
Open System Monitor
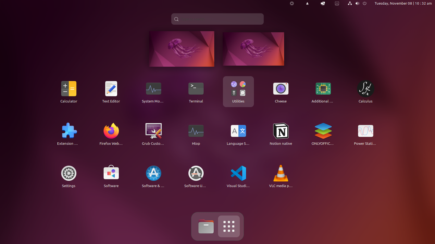(154, 92)
